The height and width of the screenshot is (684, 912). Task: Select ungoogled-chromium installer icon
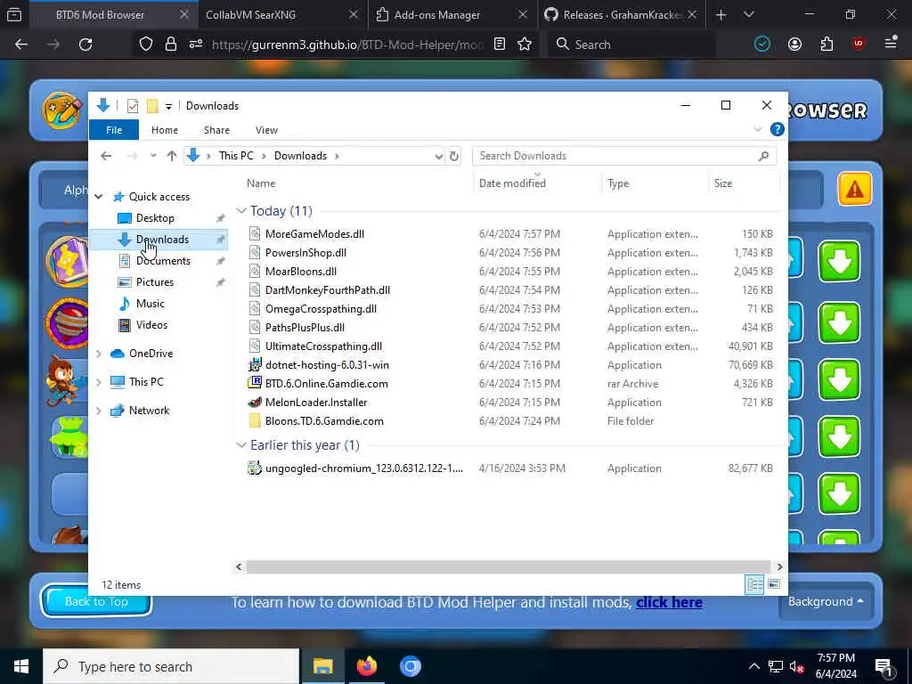(x=254, y=468)
